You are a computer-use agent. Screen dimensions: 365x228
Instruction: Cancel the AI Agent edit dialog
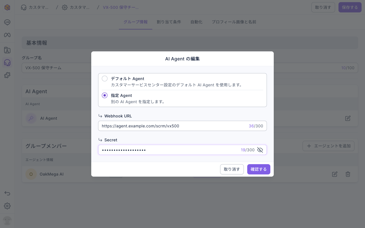pyautogui.click(x=232, y=169)
